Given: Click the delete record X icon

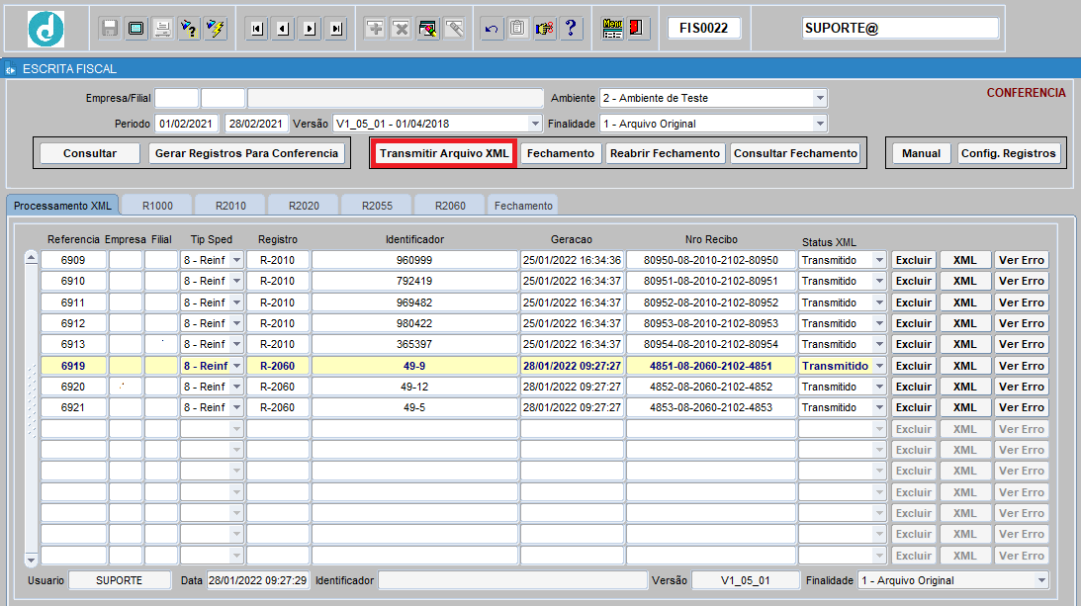Looking at the screenshot, I should click(402, 29).
